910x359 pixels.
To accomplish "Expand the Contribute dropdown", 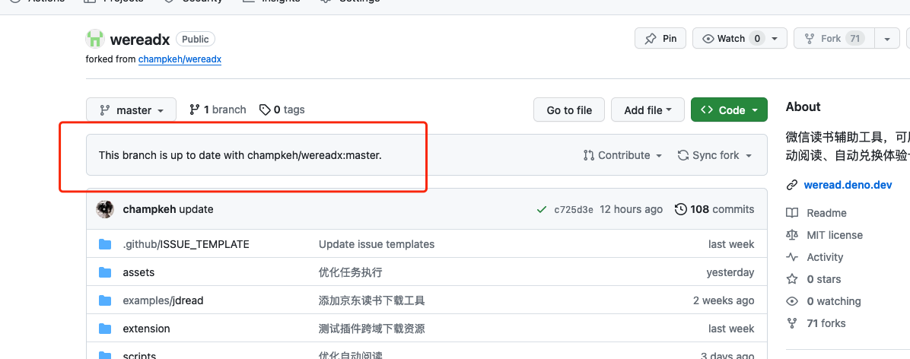I will point(622,155).
